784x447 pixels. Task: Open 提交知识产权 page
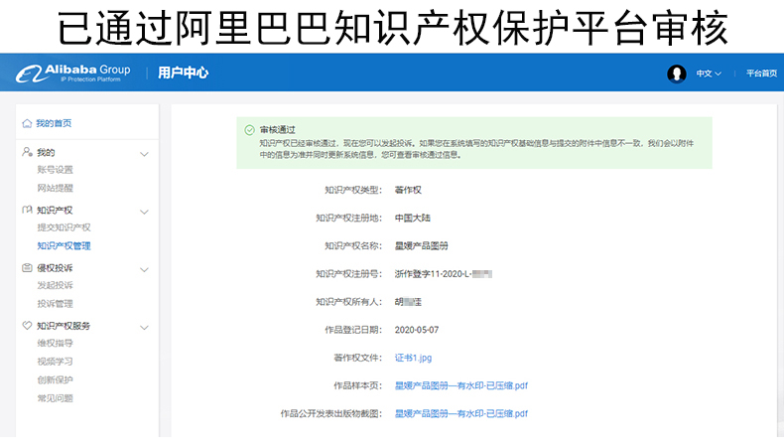[x=64, y=227]
